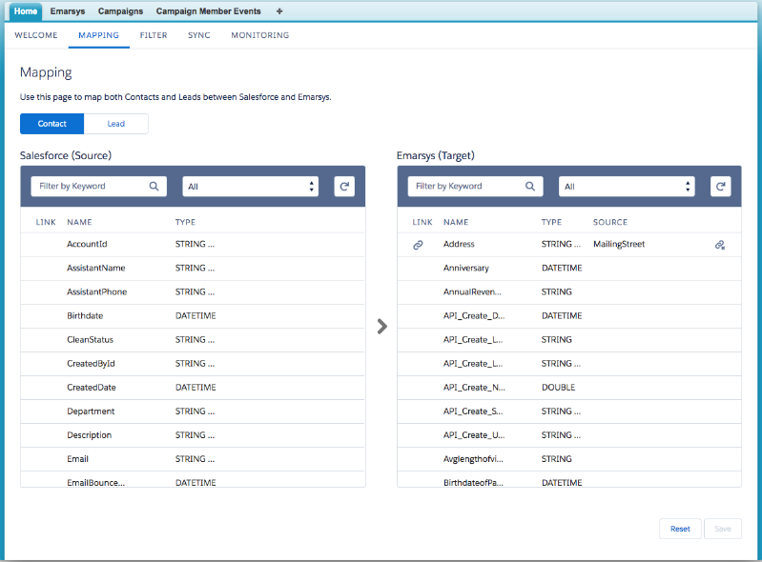Open the Campaign Member Events tab
Image resolution: width=762 pixels, height=562 pixels.
[x=209, y=11]
